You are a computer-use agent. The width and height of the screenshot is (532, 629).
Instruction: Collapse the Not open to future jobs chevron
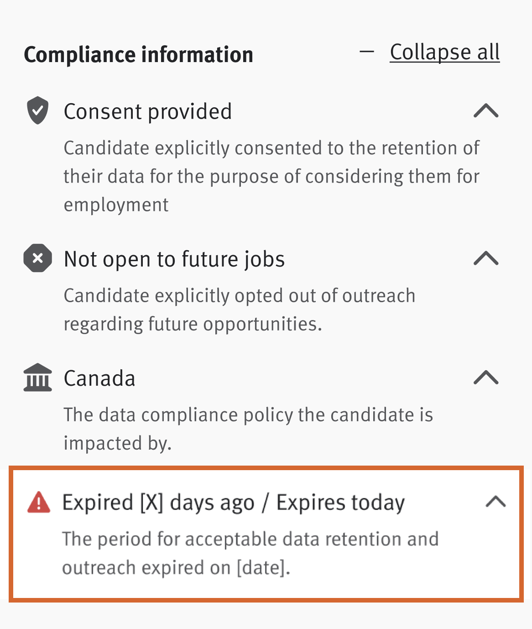click(486, 258)
